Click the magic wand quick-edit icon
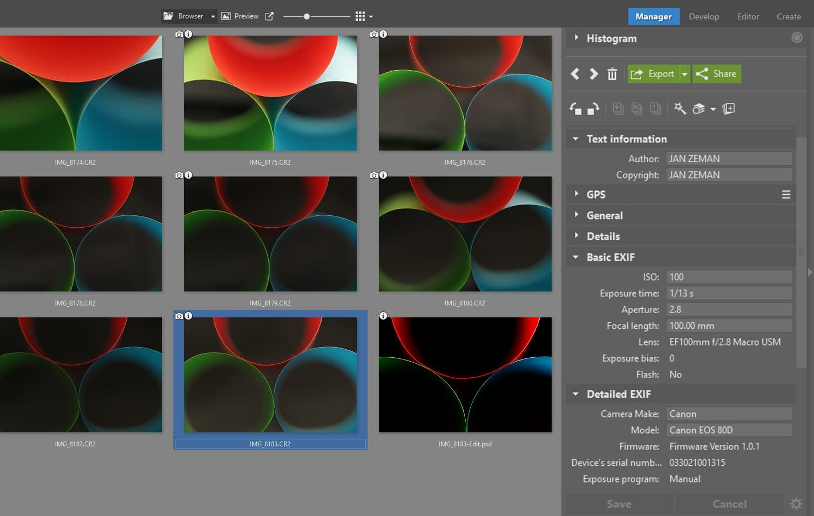The width and height of the screenshot is (814, 516). pos(681,108)
